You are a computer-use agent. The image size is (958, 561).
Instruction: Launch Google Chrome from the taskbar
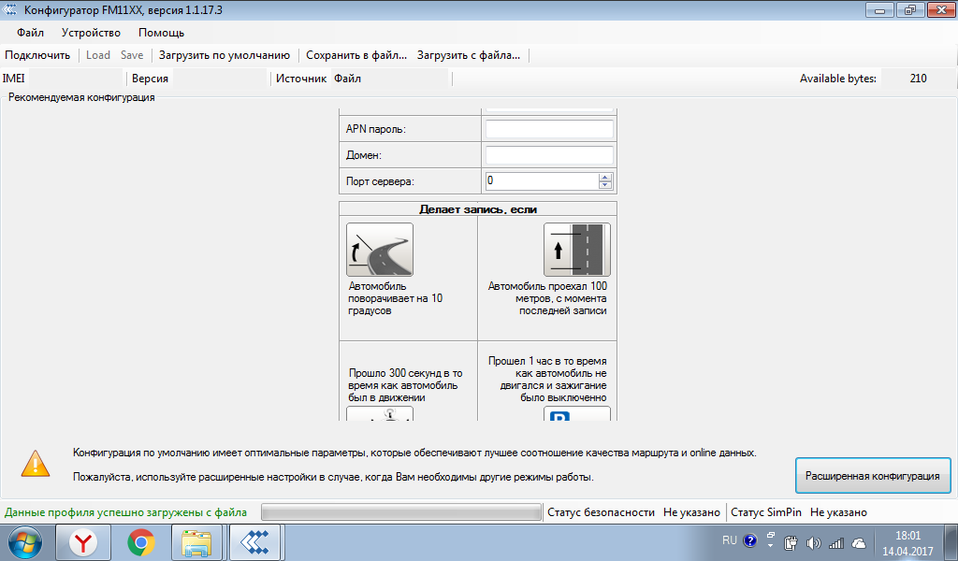point(141,542)
